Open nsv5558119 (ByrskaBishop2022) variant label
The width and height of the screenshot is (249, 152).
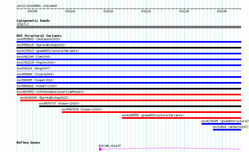(x=41, y=45)
